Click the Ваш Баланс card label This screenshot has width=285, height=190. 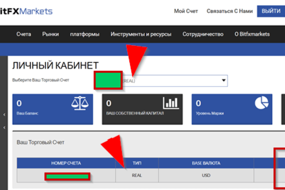tap(27, 113)
